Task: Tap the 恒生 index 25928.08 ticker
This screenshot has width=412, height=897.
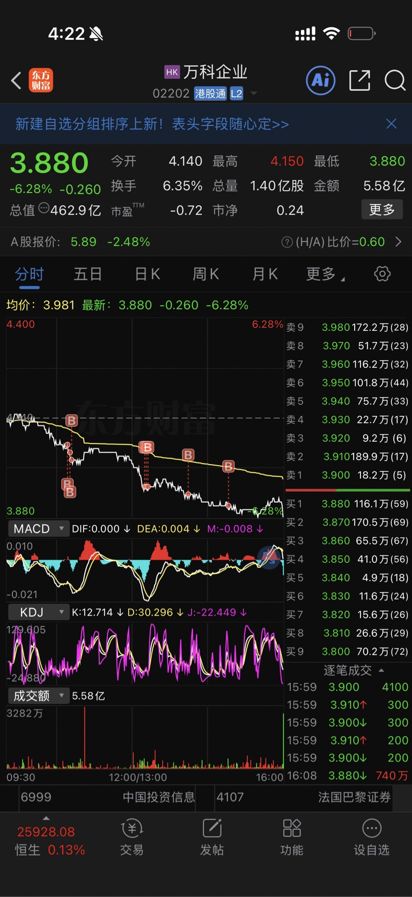Action: [x=50, y=841]
